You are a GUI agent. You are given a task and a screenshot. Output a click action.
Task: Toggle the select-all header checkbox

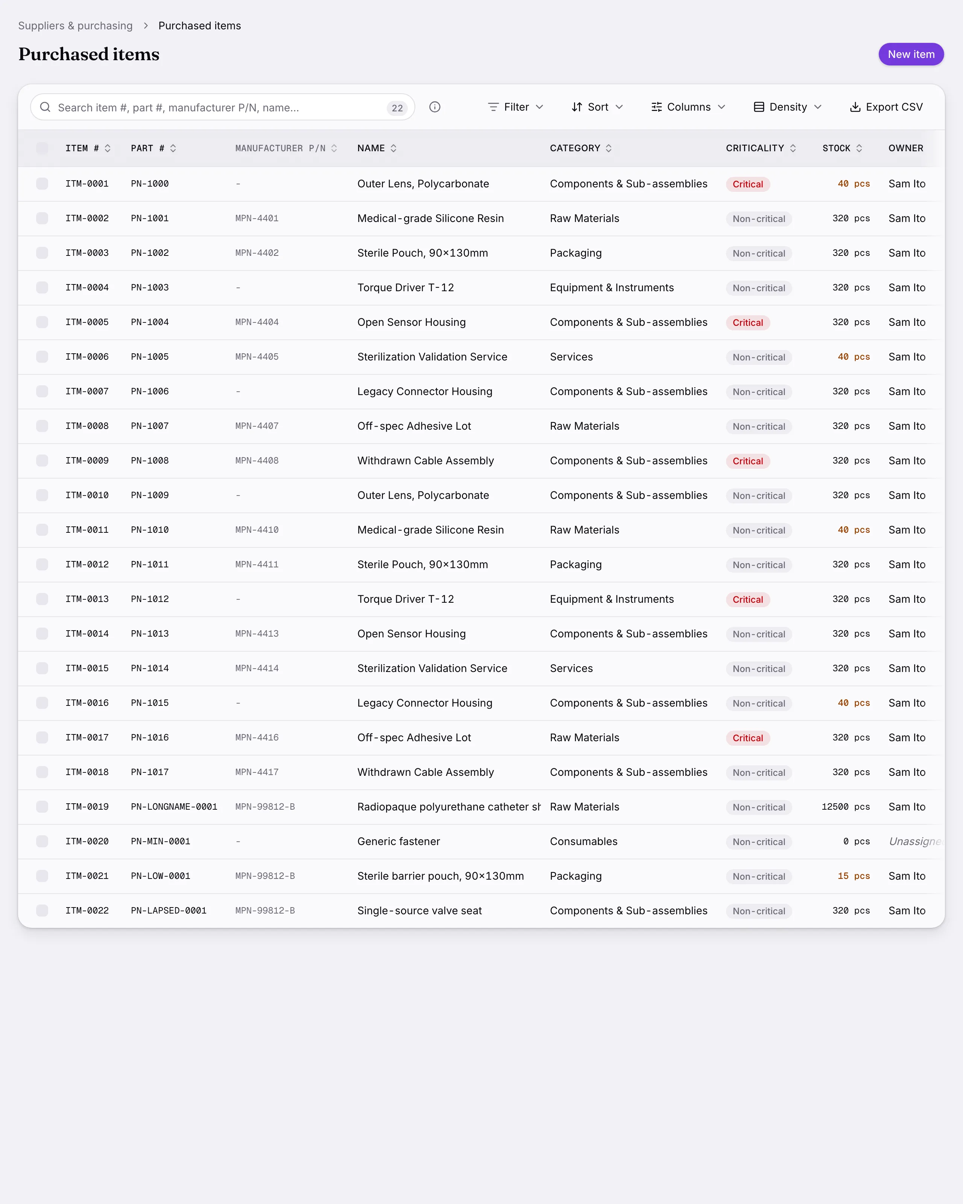click(42, 149)
